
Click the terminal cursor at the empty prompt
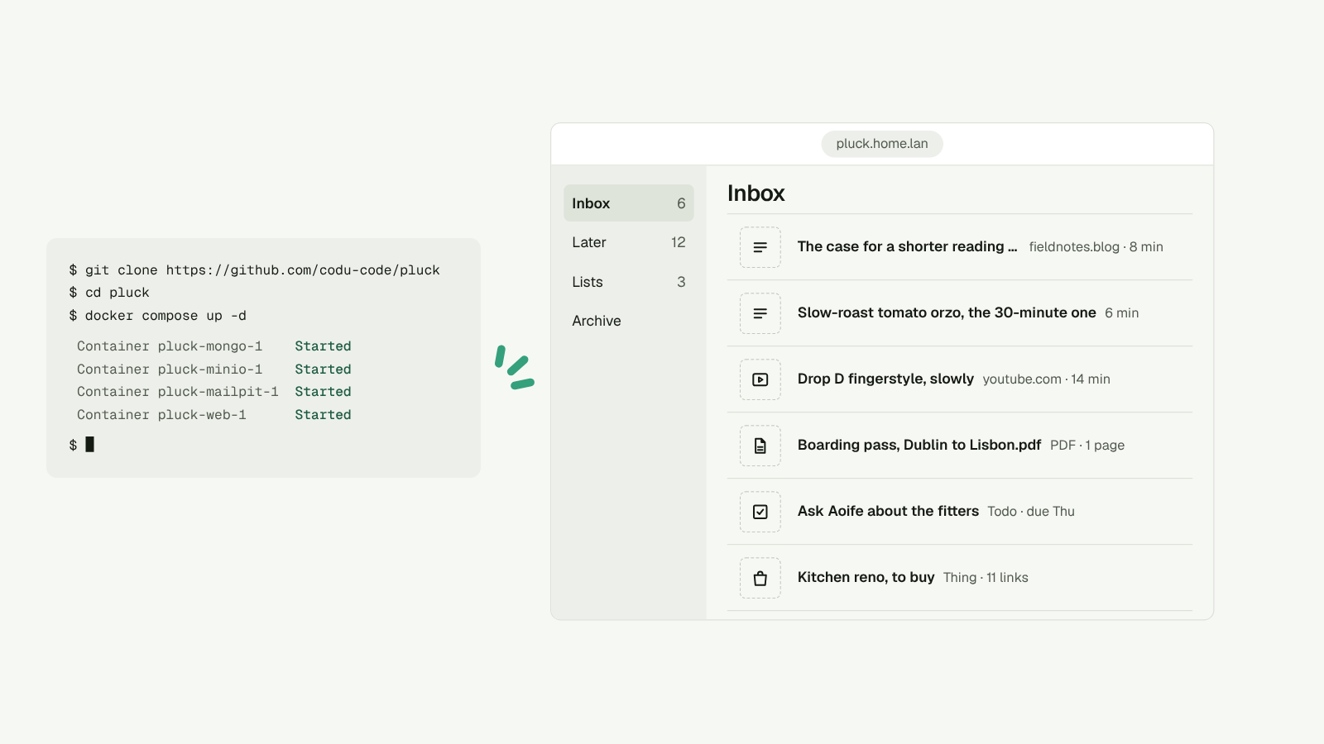click(89, 445)
